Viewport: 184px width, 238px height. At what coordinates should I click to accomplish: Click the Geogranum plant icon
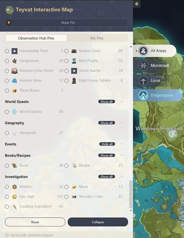pyautogui.click(x=15, y=61)
